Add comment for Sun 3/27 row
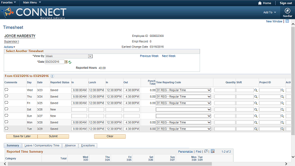 [6, 116]
